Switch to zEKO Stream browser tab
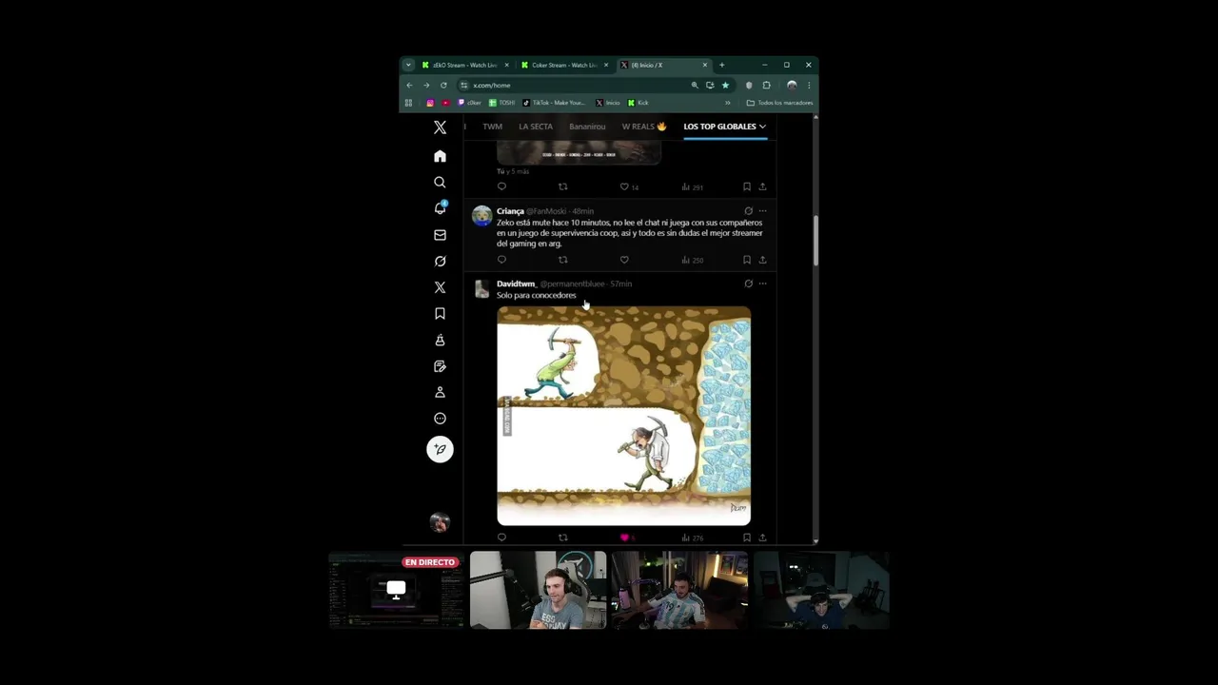This screenshot has width=1218, height=685. 465,65
